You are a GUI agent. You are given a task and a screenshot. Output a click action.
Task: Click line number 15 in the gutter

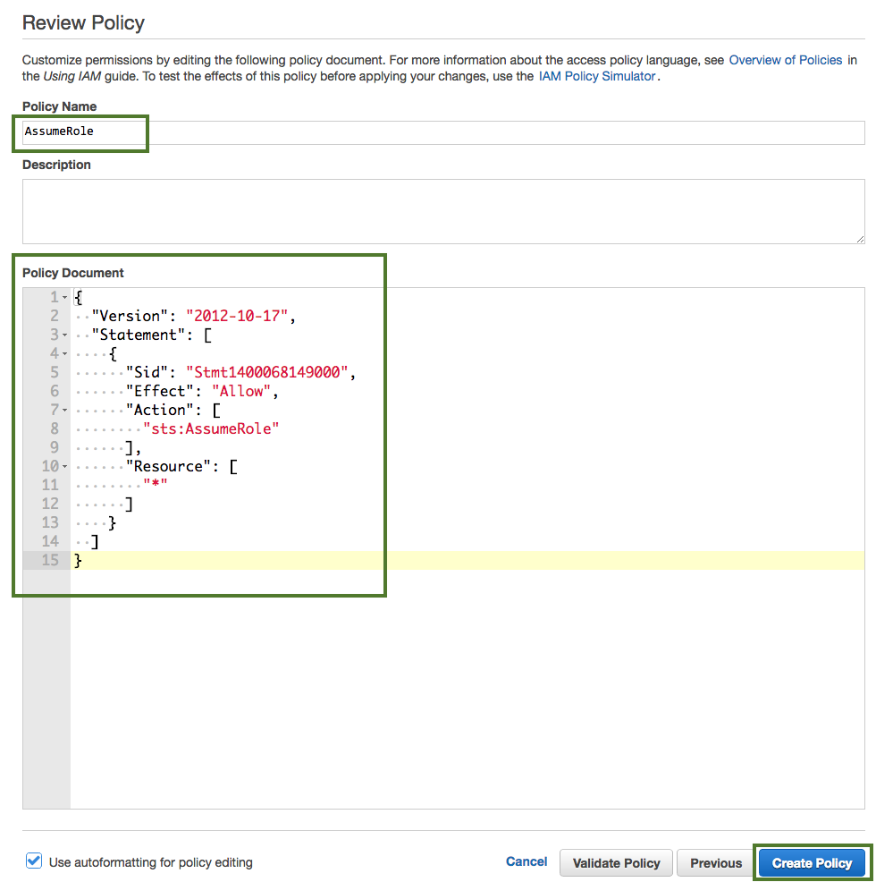click(49, 560)
